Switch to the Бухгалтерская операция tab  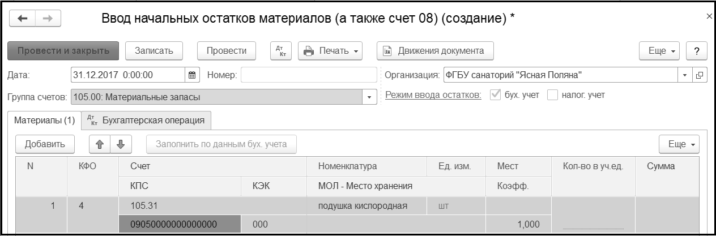click(x=147, y=120)
